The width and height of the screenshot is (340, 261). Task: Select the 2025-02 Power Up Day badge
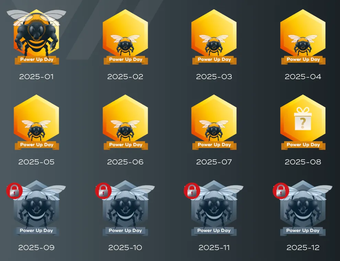pos(125,37)
